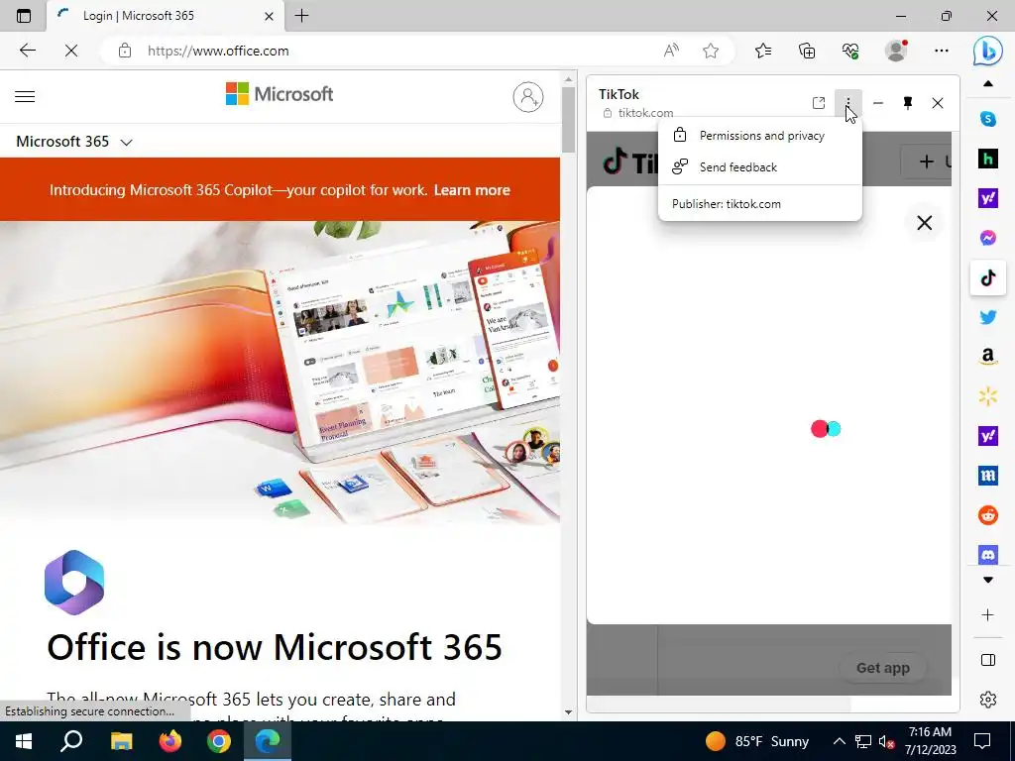Open Windows Start menu

coord(24,741)
